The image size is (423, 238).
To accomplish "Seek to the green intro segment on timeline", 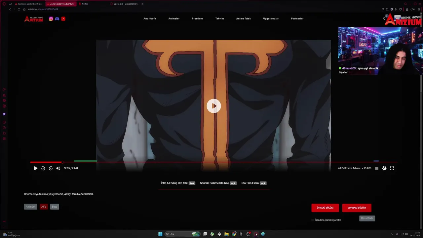I will (x=85, y=161).
